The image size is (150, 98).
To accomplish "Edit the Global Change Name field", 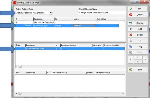I will click(x=102, y=13).
